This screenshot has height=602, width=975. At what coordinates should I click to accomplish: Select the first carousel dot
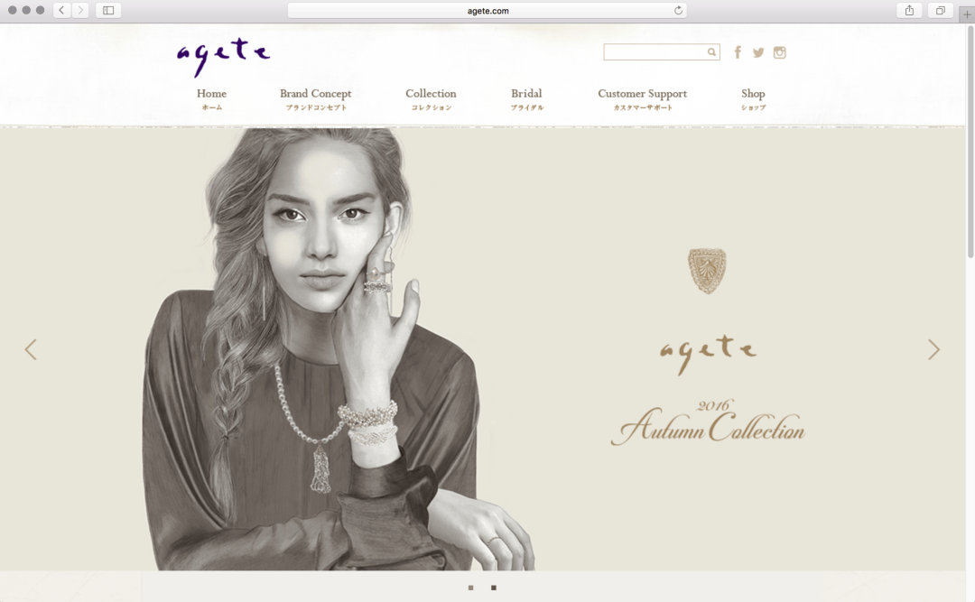tap(470, 588)
